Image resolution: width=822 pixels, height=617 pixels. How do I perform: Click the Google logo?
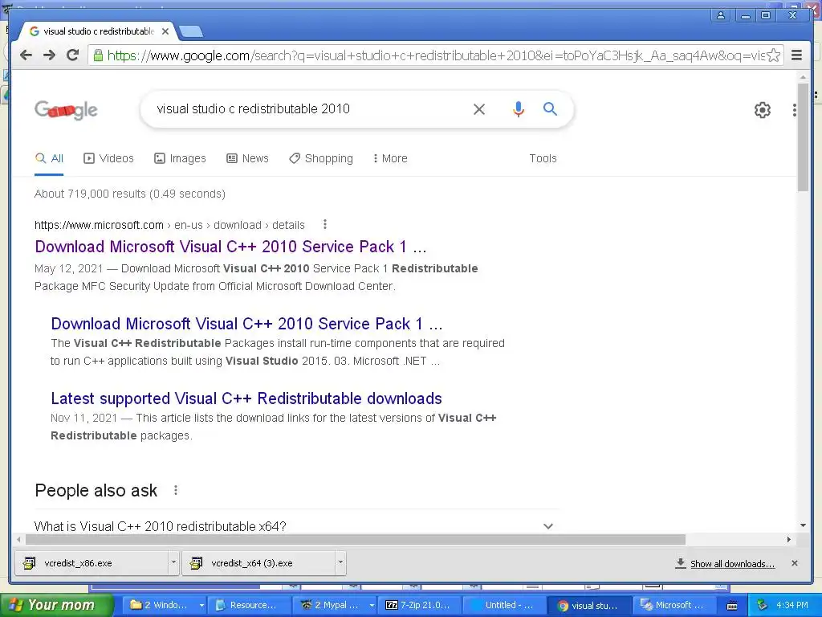pos(66,109)
